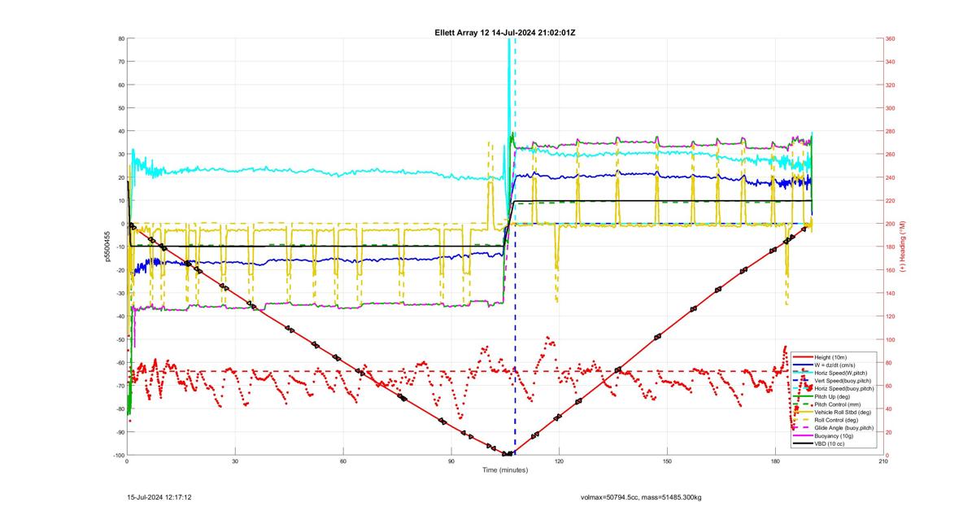Click 'Buoyancy (10g)' legend entry
The height and width of the screenshot is (511, 976).
click(x=833, y=436)
